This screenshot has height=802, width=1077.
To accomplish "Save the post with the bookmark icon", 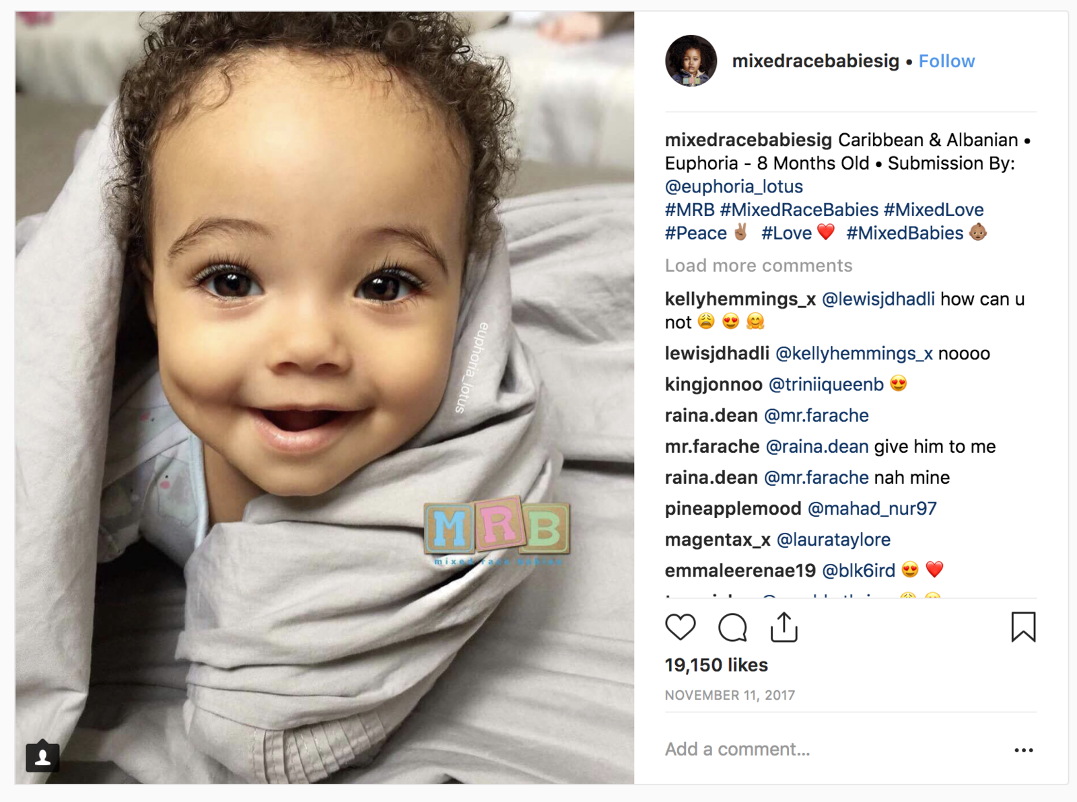I will pyautogui.click(x=1023, y=626).
